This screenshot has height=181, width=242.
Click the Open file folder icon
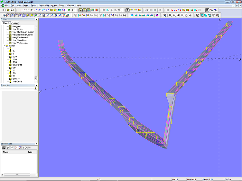8,10
